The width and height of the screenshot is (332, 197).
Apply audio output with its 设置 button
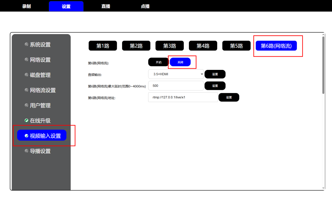tap(215, 74)
